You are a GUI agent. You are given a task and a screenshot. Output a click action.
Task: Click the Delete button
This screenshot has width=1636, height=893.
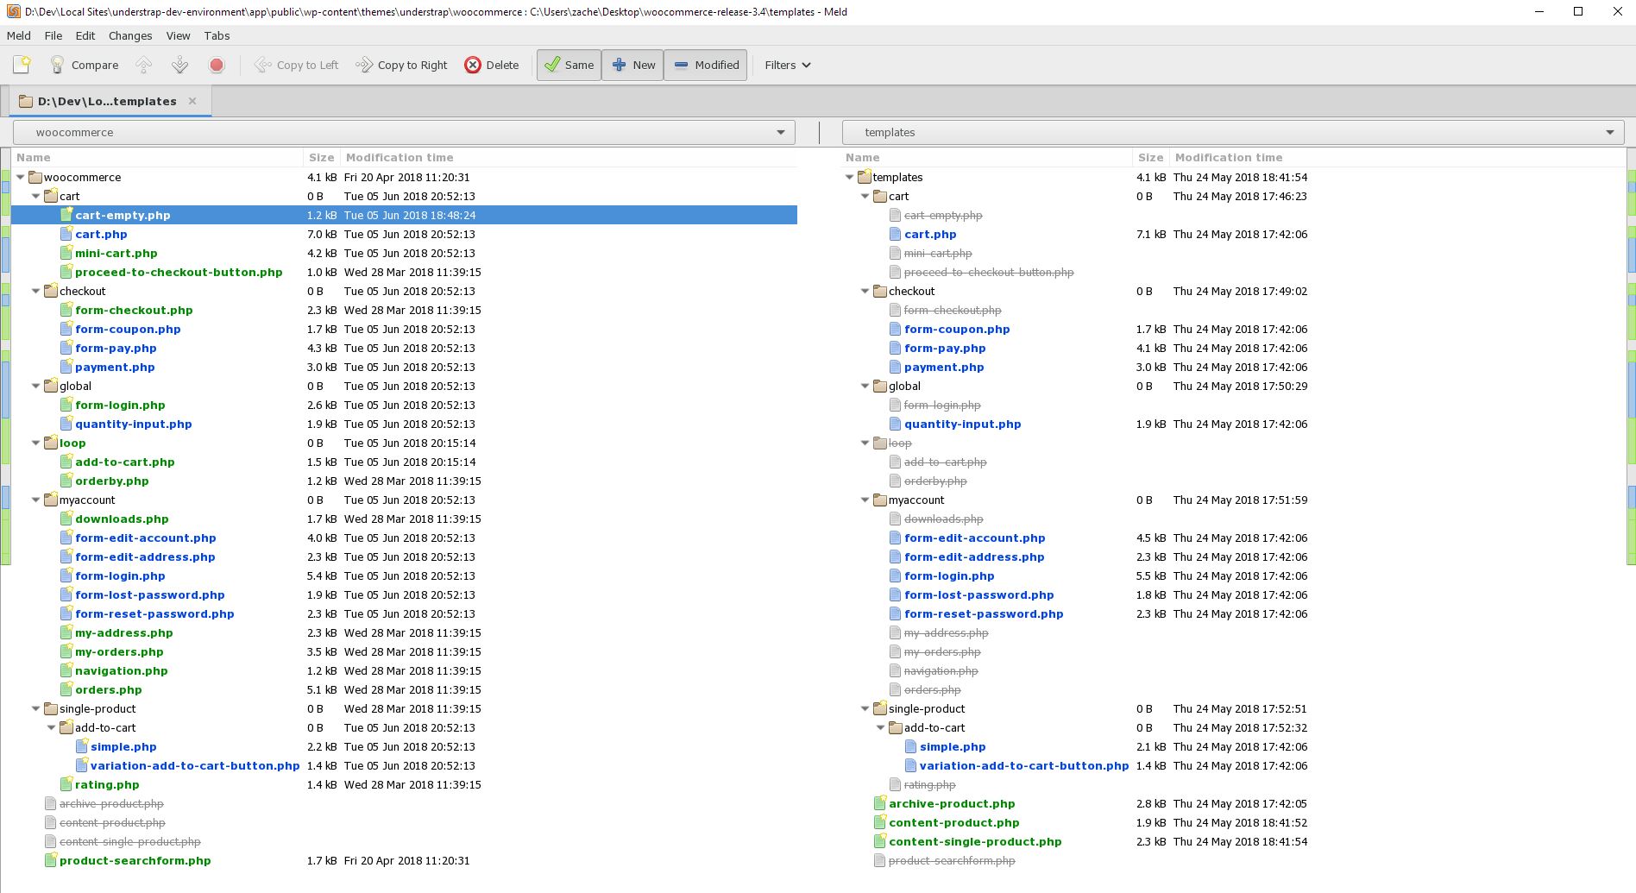(492, 65)
